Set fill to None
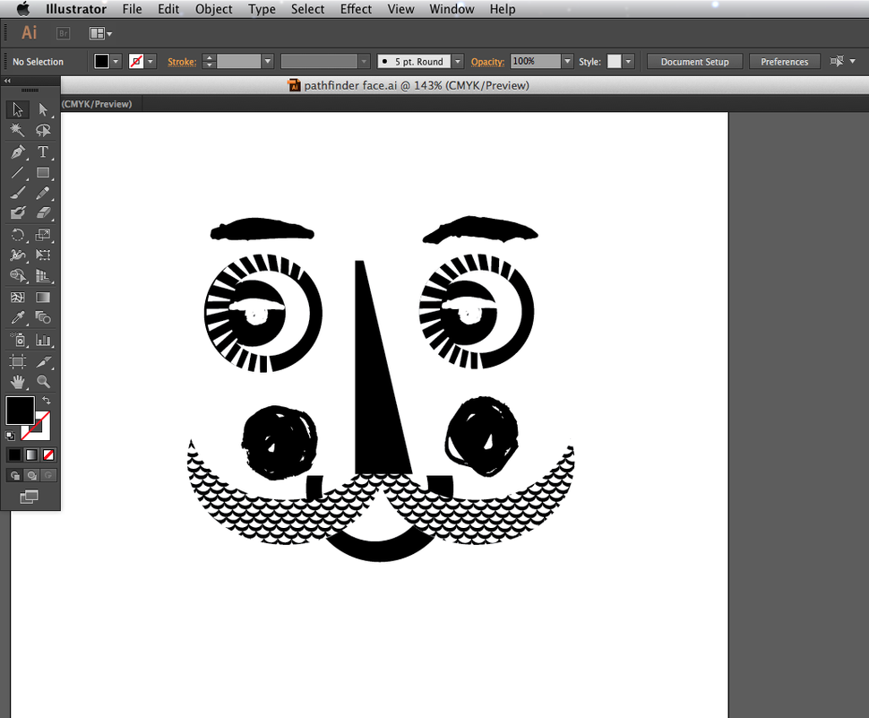The width and height of the screenshot is (869, 718). click(x=47, y=454)
